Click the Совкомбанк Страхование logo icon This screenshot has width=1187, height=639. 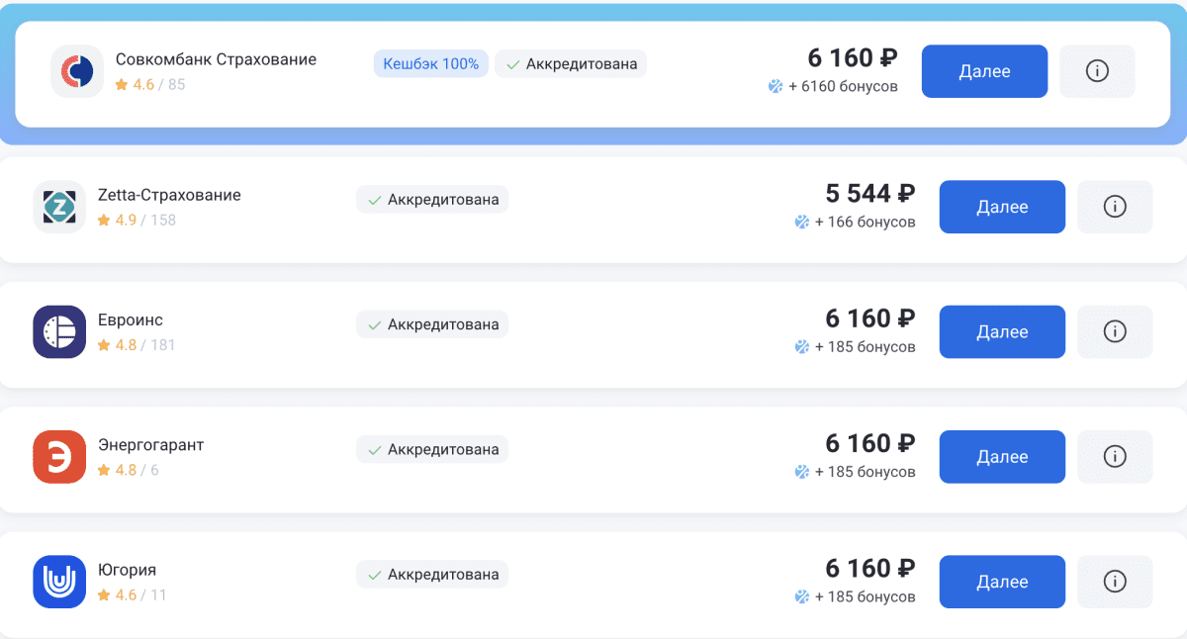(77, 71)
